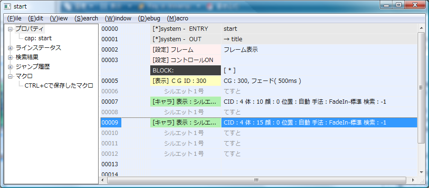Click line number 00000
This screenshot has height=188, width=429.
[x=110, y=29]
